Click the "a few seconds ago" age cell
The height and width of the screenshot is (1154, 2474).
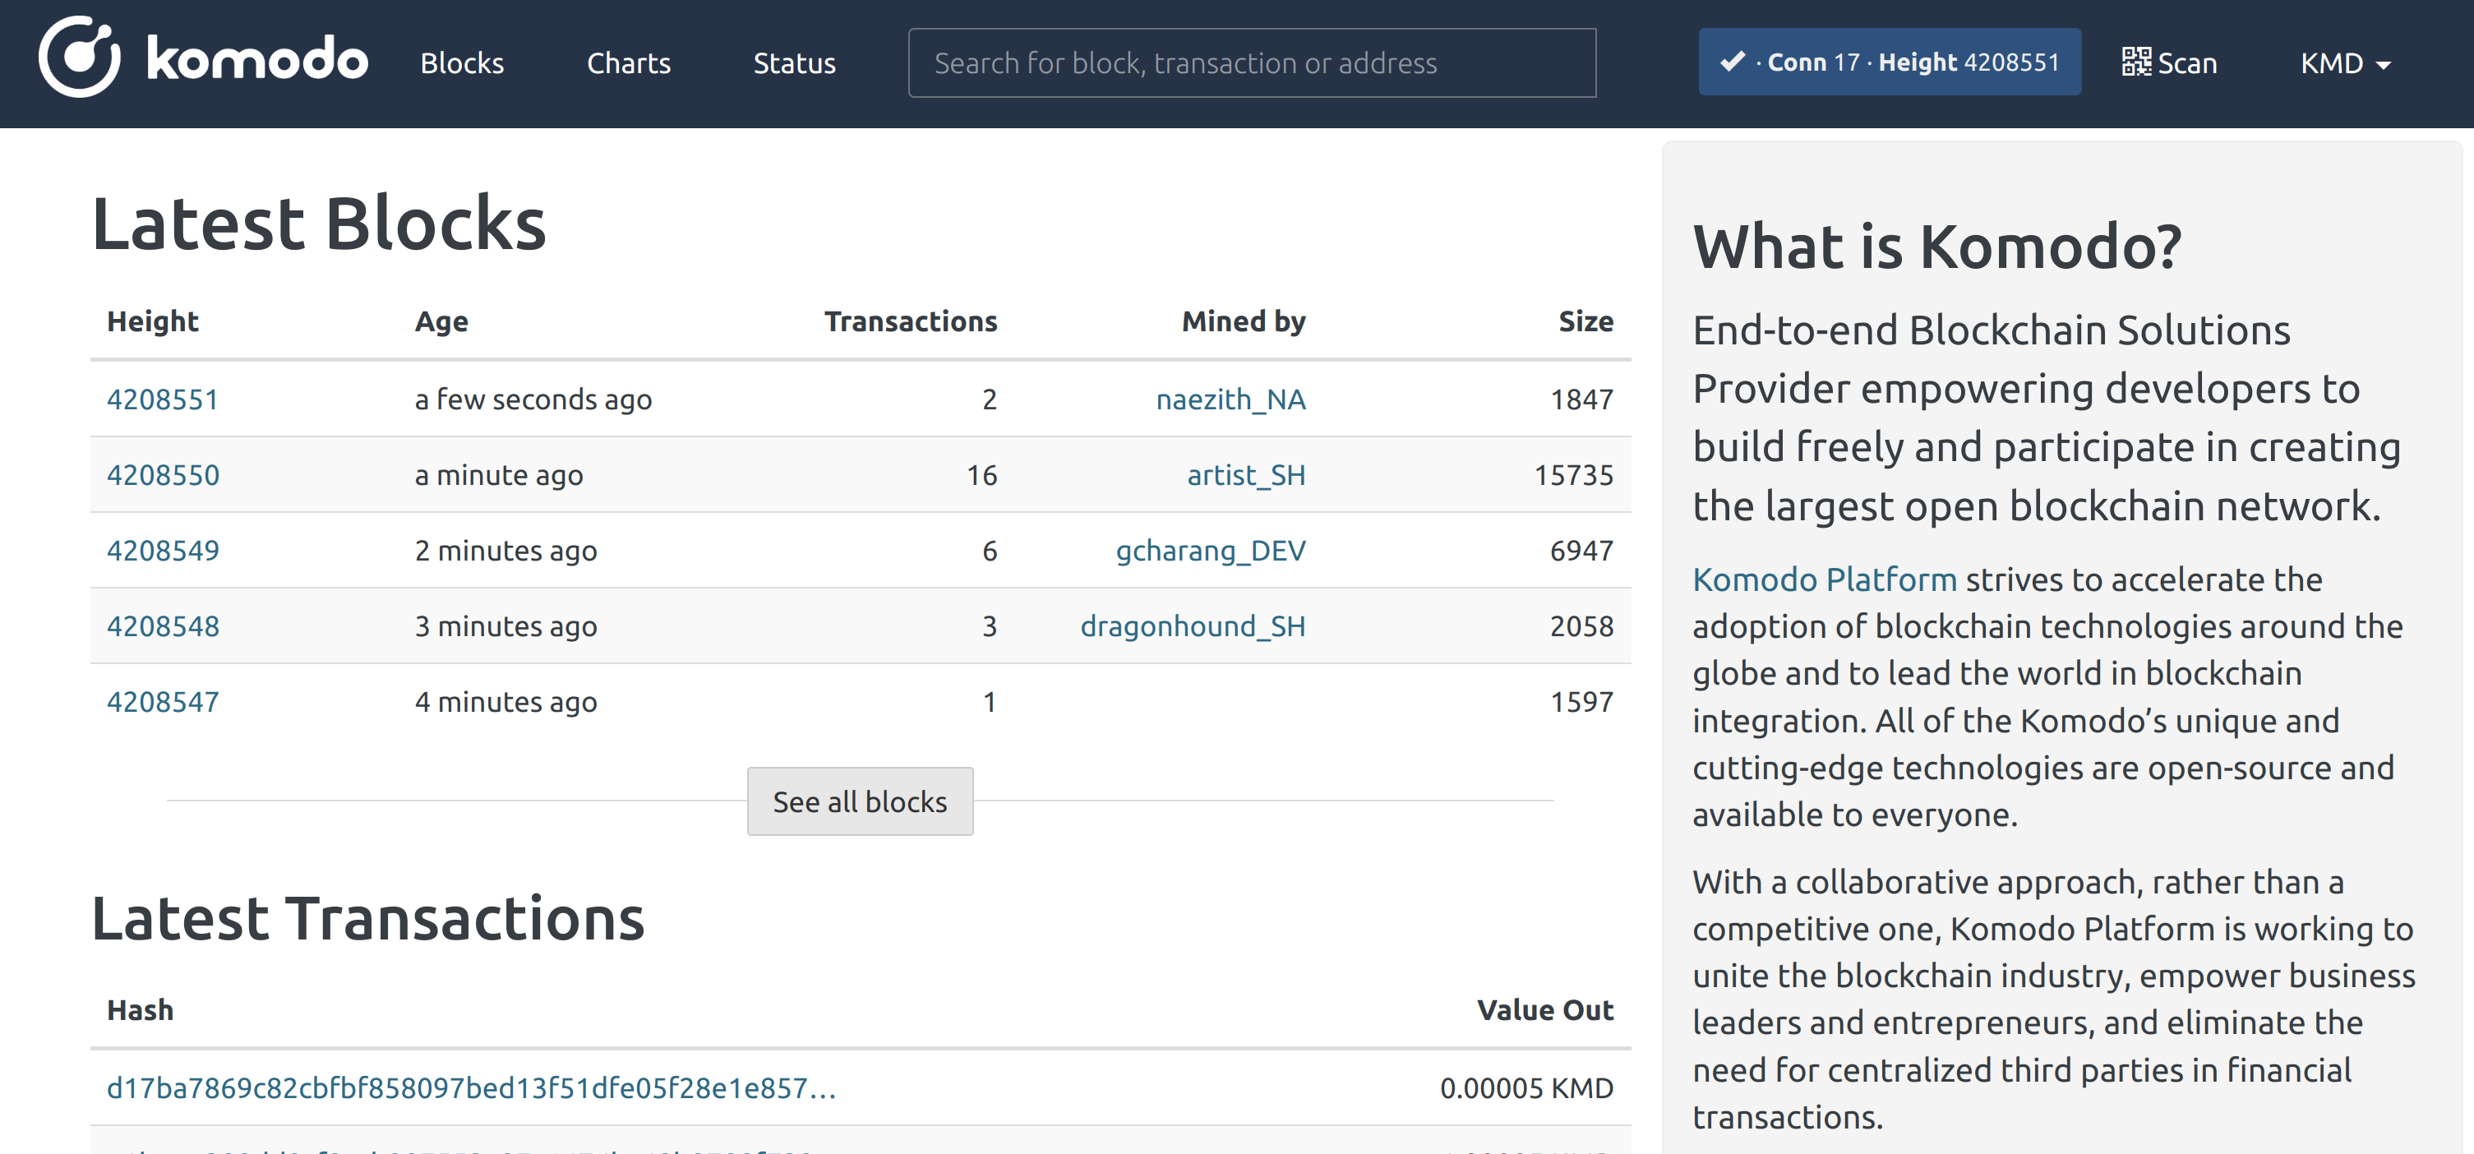[x=533, y=399]
